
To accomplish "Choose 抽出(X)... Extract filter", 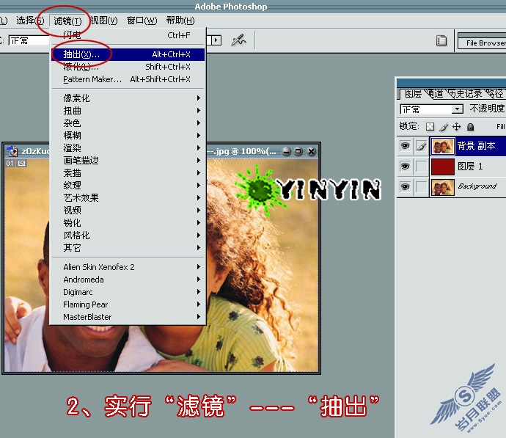I will 128,54.
